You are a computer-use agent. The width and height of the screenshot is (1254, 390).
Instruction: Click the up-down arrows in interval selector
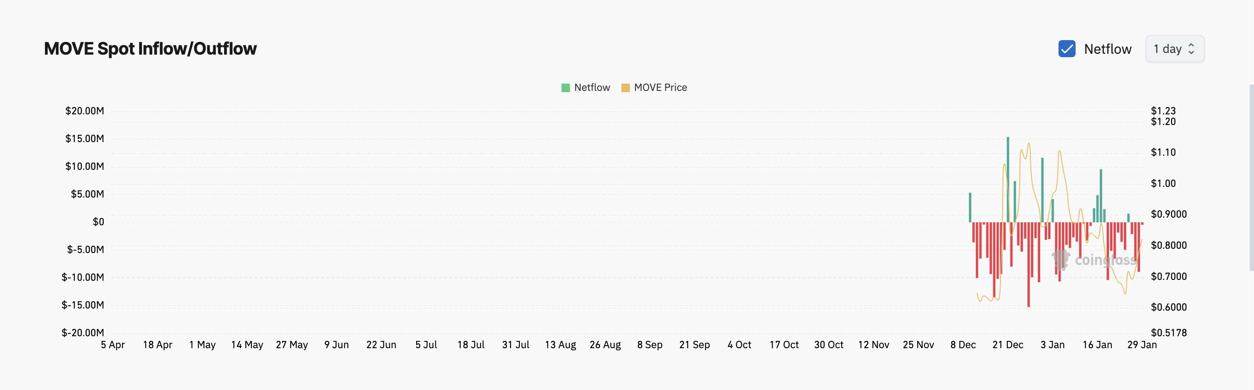point(1191,49)
